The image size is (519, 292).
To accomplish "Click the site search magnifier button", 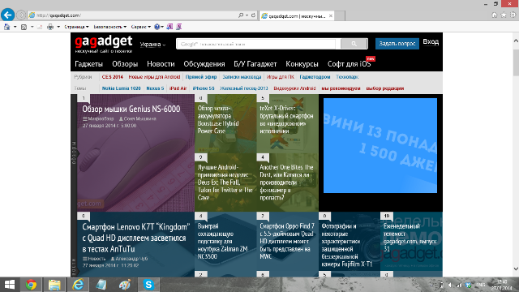I will click(x=354, y=44).
